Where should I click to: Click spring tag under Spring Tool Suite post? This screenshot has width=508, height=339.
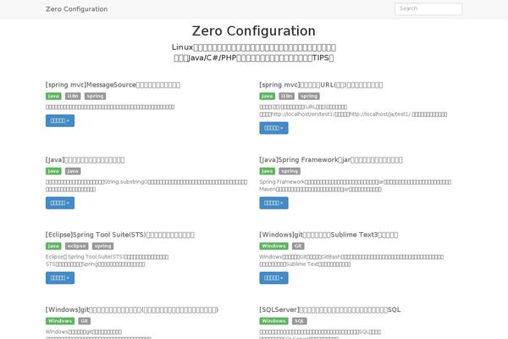(x=103, y=247)
